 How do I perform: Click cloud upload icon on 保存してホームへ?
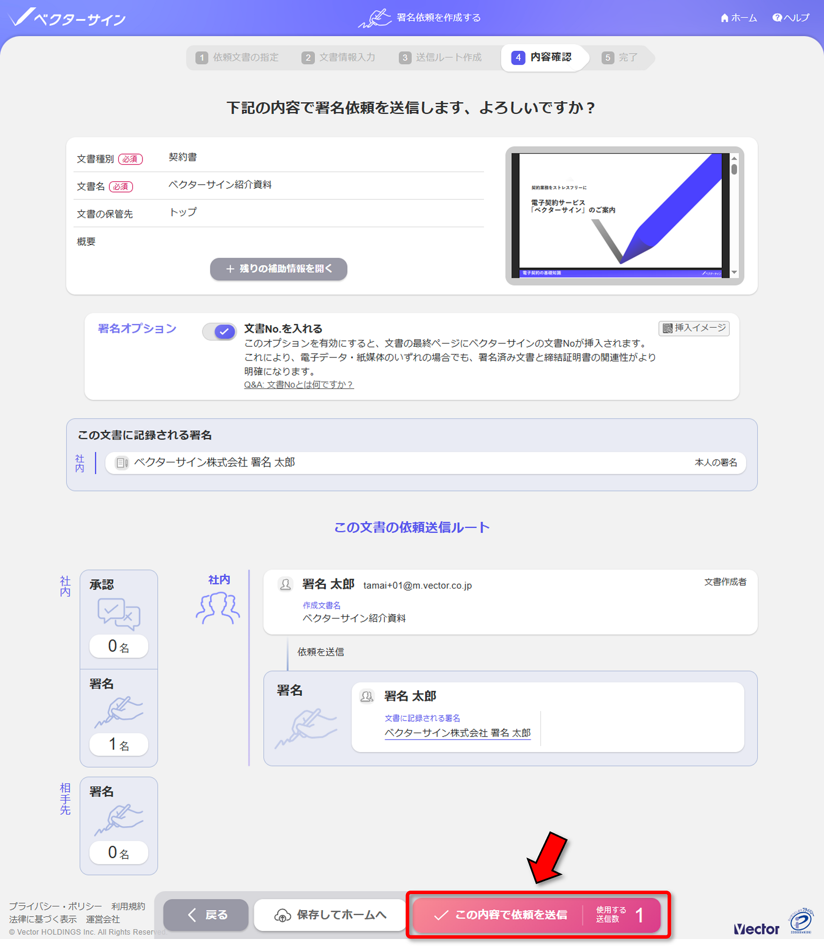tap(282, 915)
